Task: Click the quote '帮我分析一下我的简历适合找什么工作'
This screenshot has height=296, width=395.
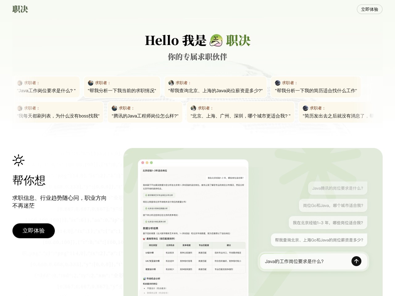Action: (316, 91)
